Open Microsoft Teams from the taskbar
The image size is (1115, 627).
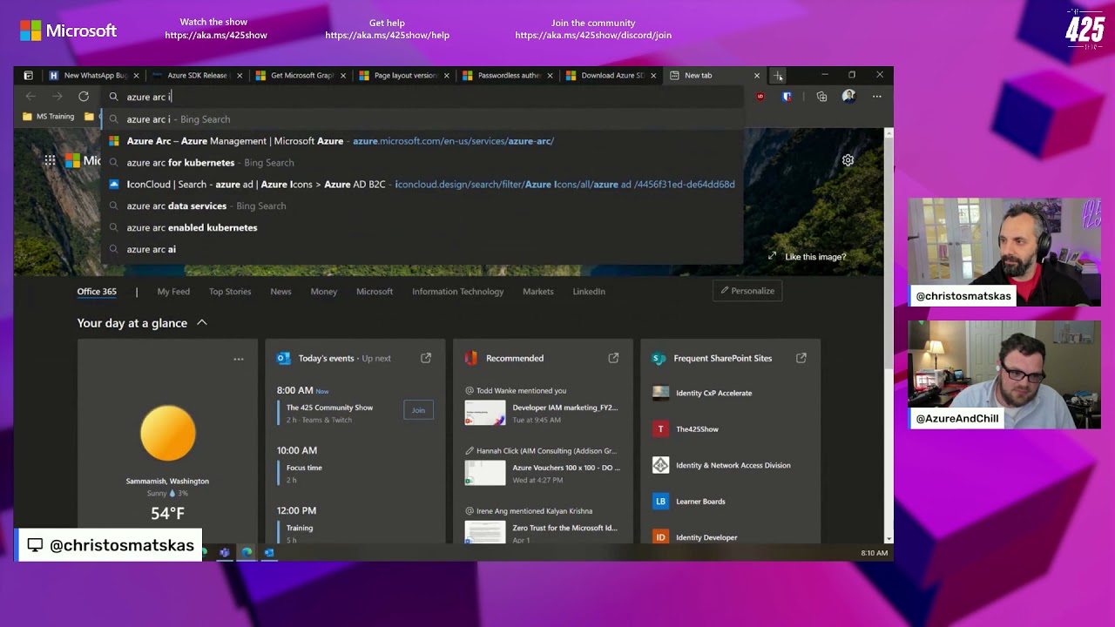[x=225, y=552]
